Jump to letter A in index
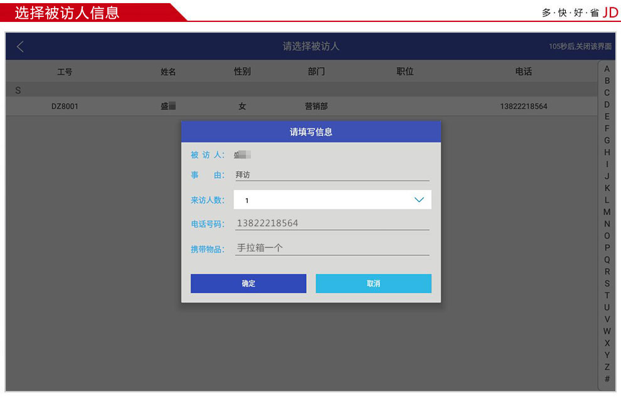The height and width of the screenshot is (398, 621). (x=607, y=69)
